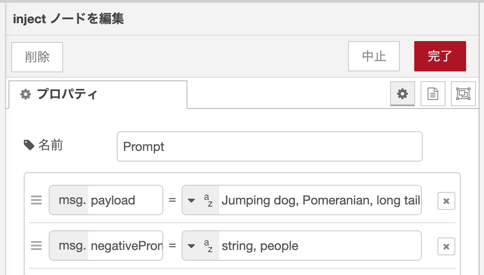The image size is (484, 275).
Task: Click the msg.payload row drag handle
Action: tap(36, 200)
